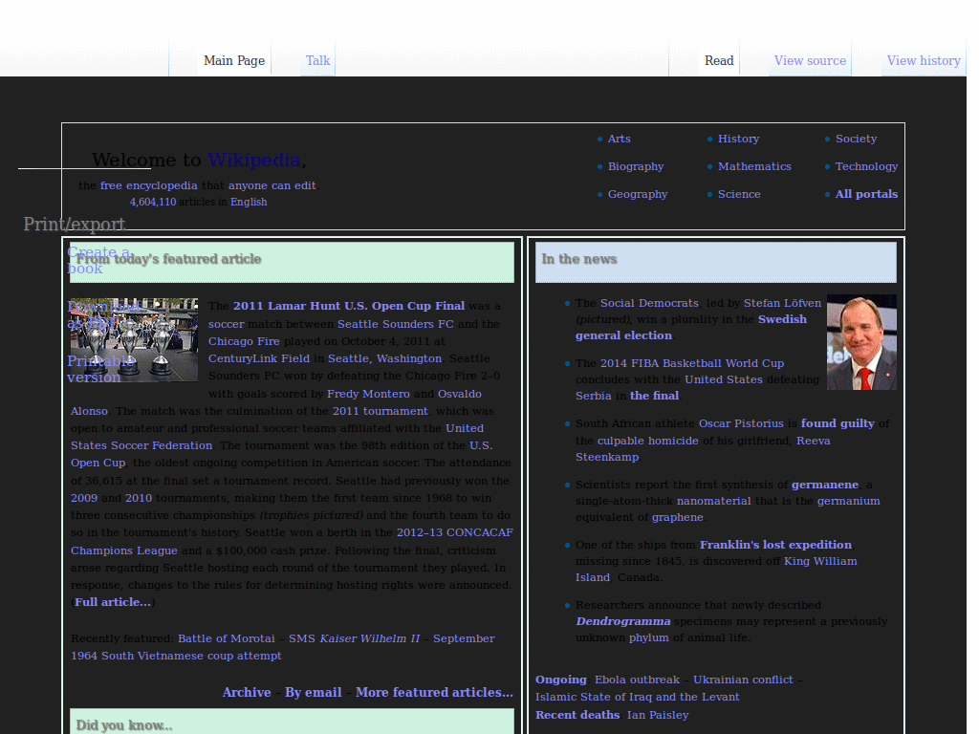The width and height of the screenshot is (979, 734).
Task: Click the 4,604,110 articles count link
Action: pos(153,202)
